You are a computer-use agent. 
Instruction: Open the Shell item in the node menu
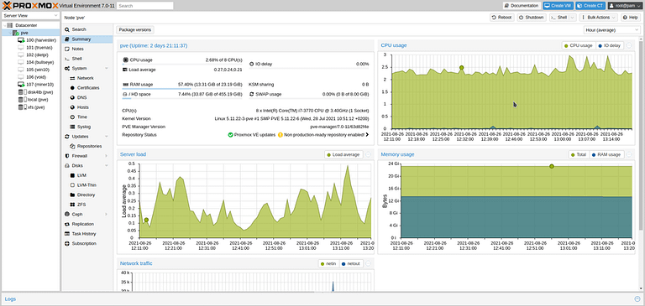coord(76,59)
